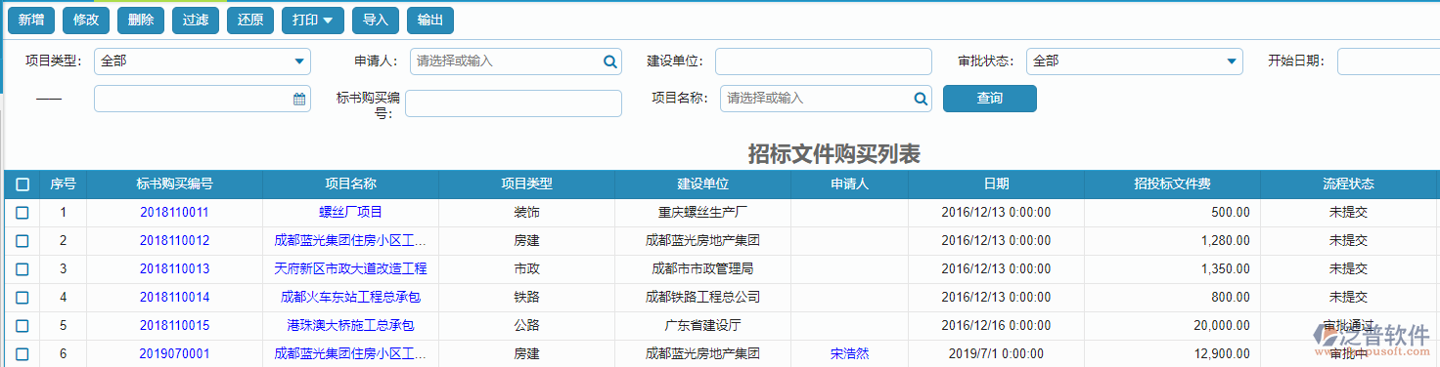Focus the 开始日期 input field
This screenshot has height=367, width=1440.
(1388, 61)
